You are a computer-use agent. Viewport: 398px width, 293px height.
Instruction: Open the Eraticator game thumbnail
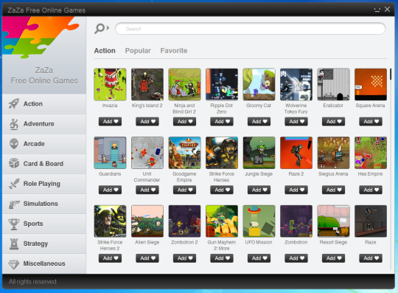333,84
